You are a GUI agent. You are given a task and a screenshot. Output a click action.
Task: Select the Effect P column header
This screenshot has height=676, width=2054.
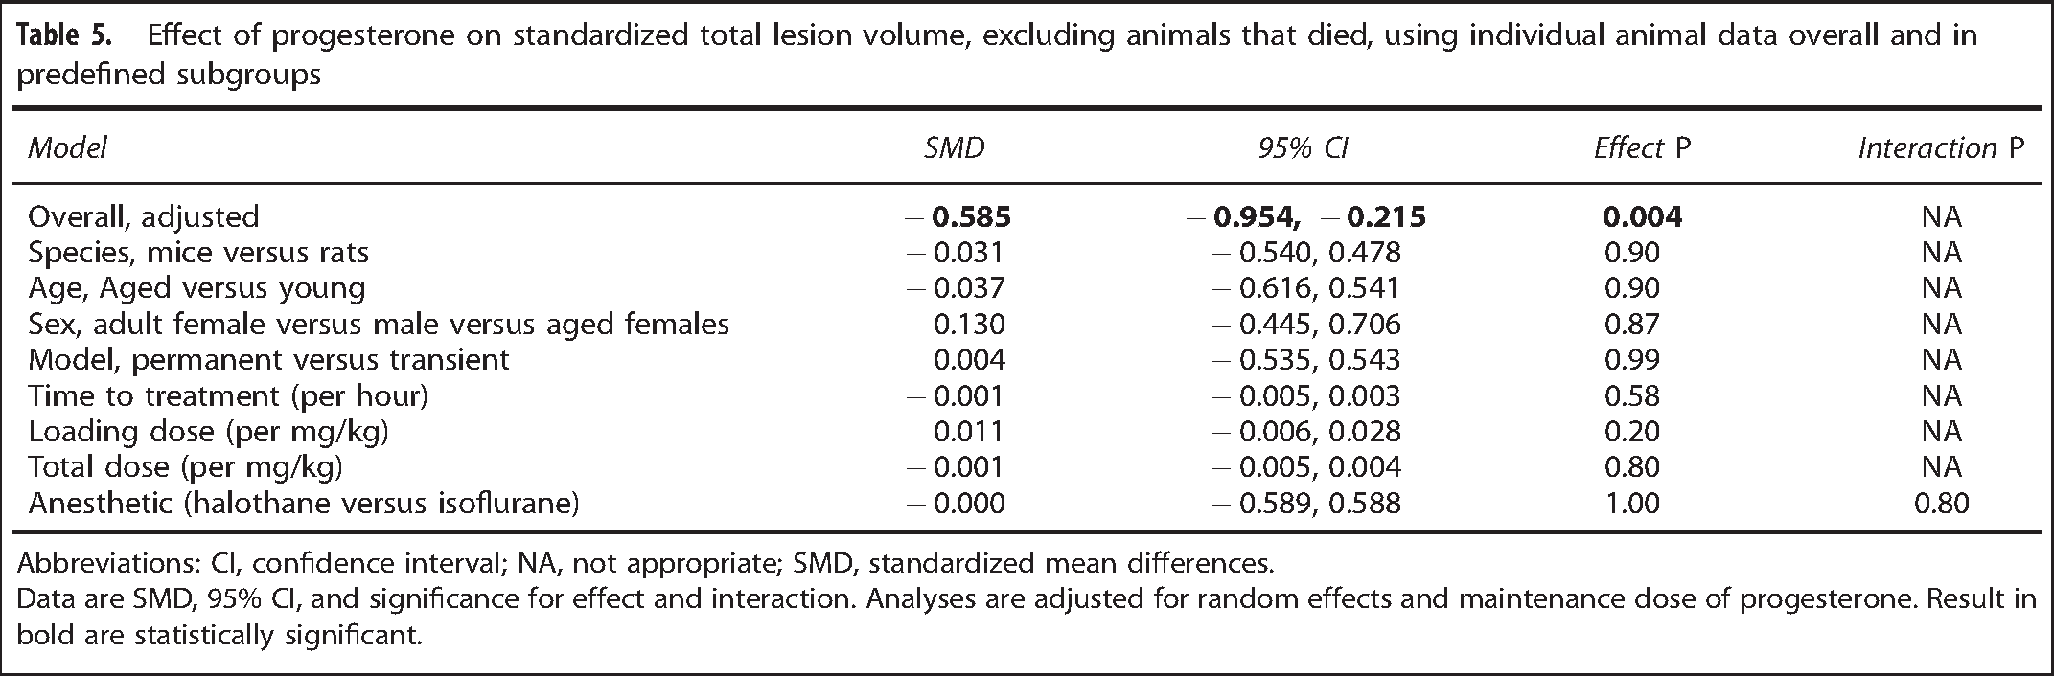tap(1642, 147)
